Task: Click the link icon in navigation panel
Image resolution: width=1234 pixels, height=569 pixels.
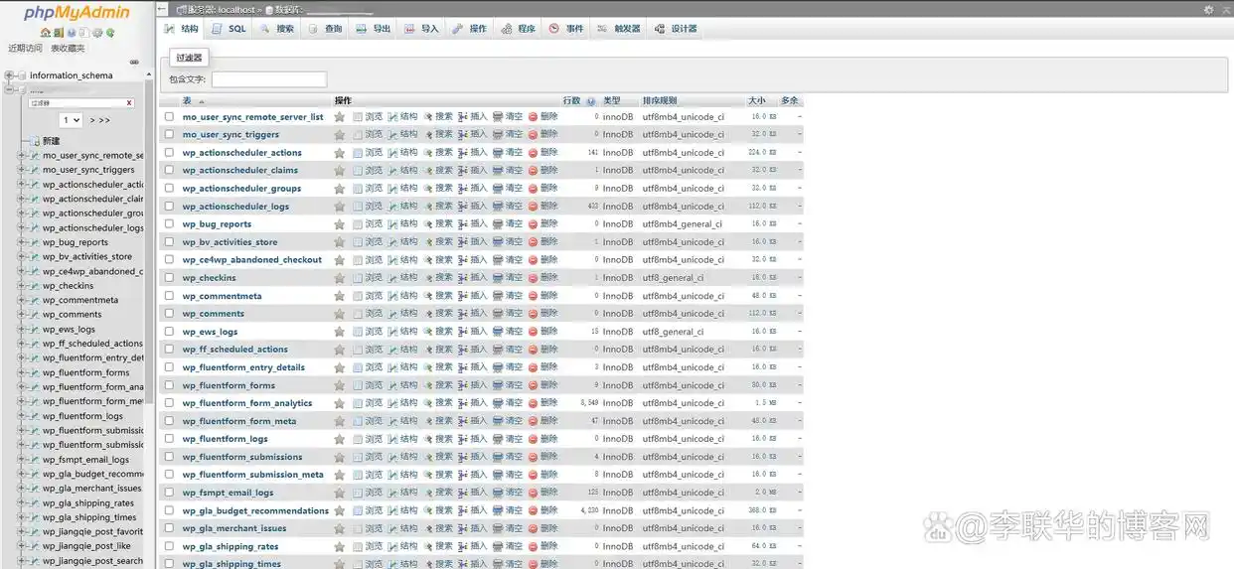Action: [x=134, y=62]
